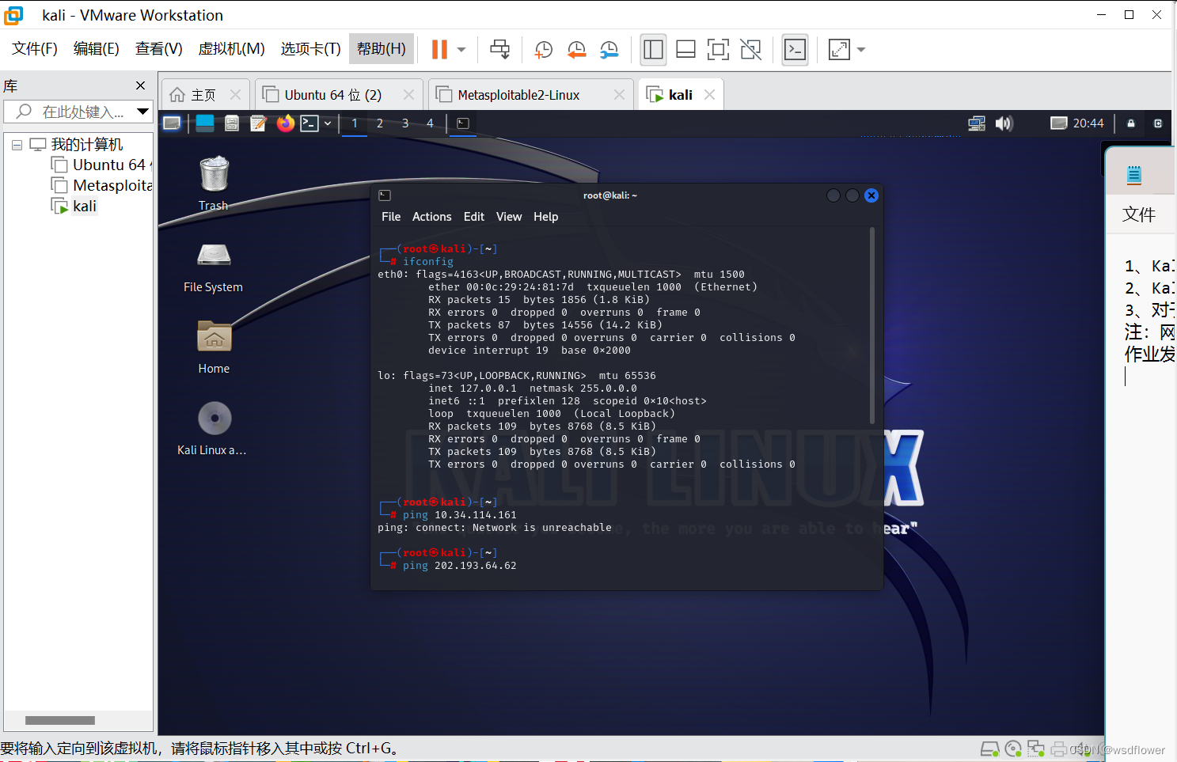
Task: Launch terminal emulator from the Kali panel
Action: point(309,123)
